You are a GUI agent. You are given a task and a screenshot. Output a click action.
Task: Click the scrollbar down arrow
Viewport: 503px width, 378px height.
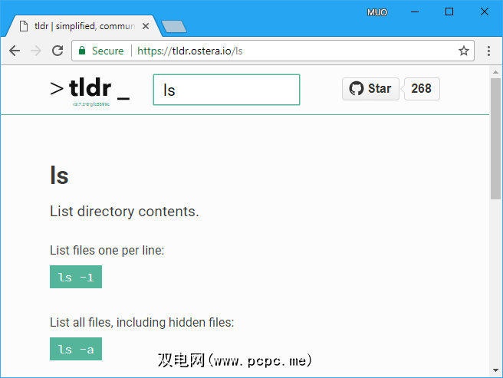coord(495,370)
